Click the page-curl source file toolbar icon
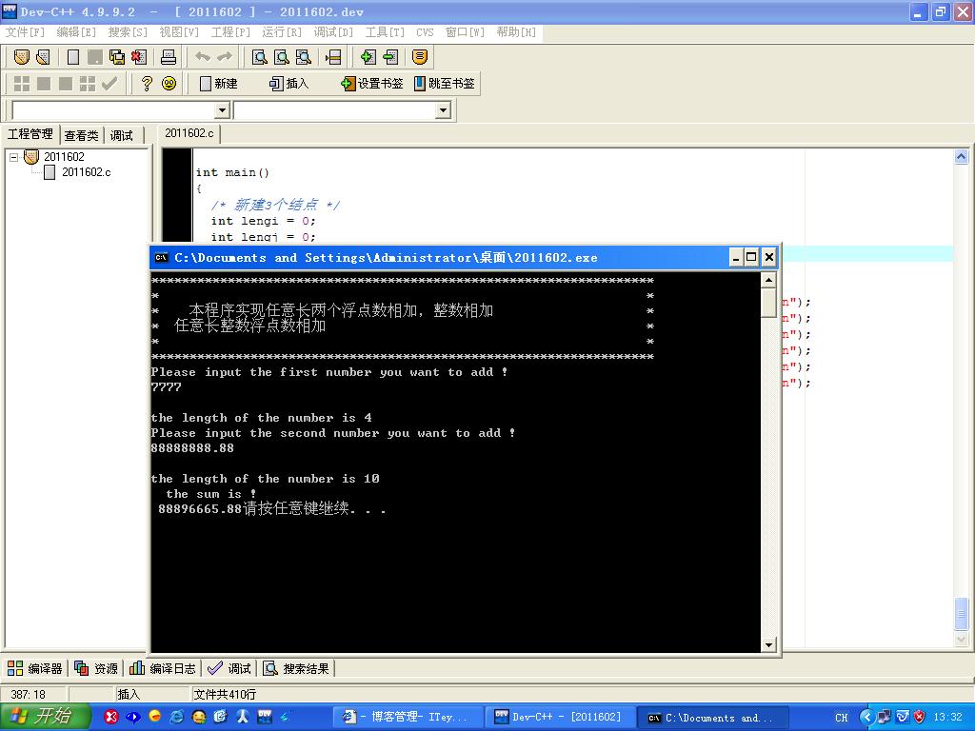Screen dimensions: 975x731 pos(43,57)
